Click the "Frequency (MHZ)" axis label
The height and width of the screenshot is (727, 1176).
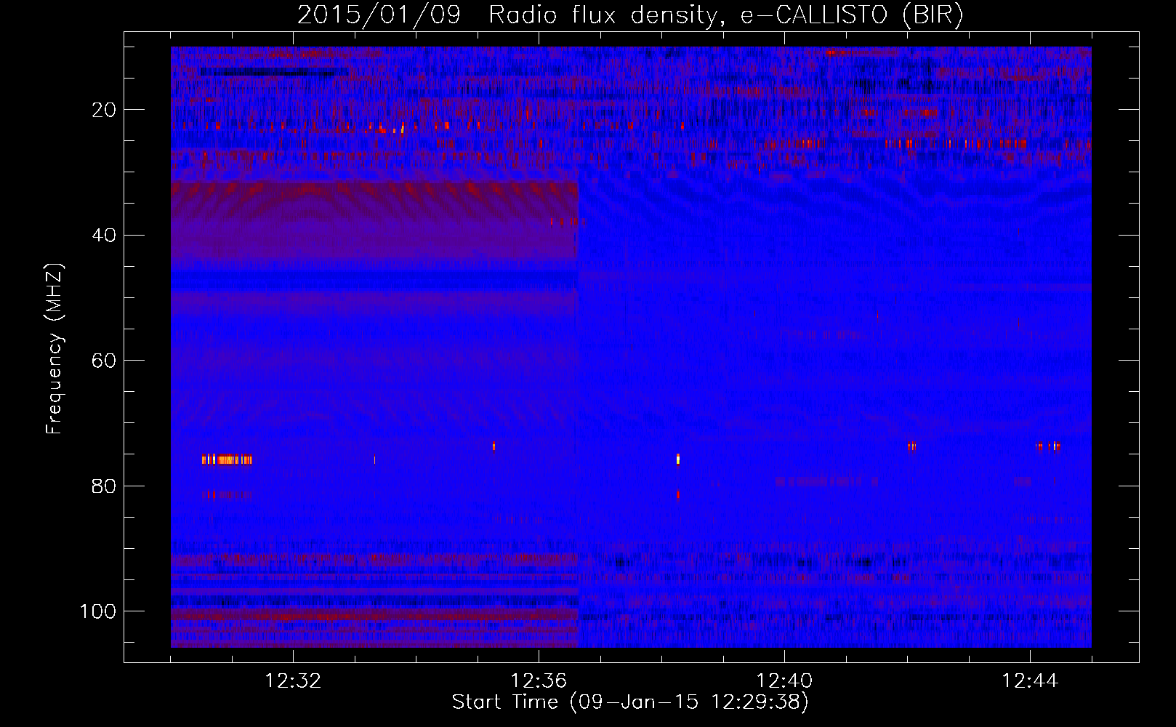tap(55, 349)
